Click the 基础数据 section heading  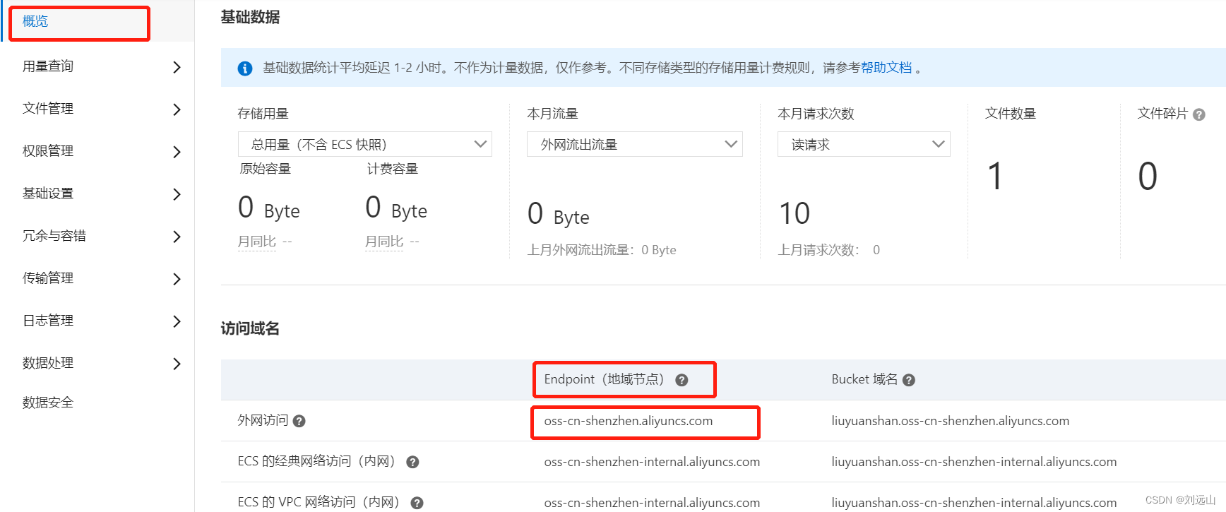click(x=250, y=17)
